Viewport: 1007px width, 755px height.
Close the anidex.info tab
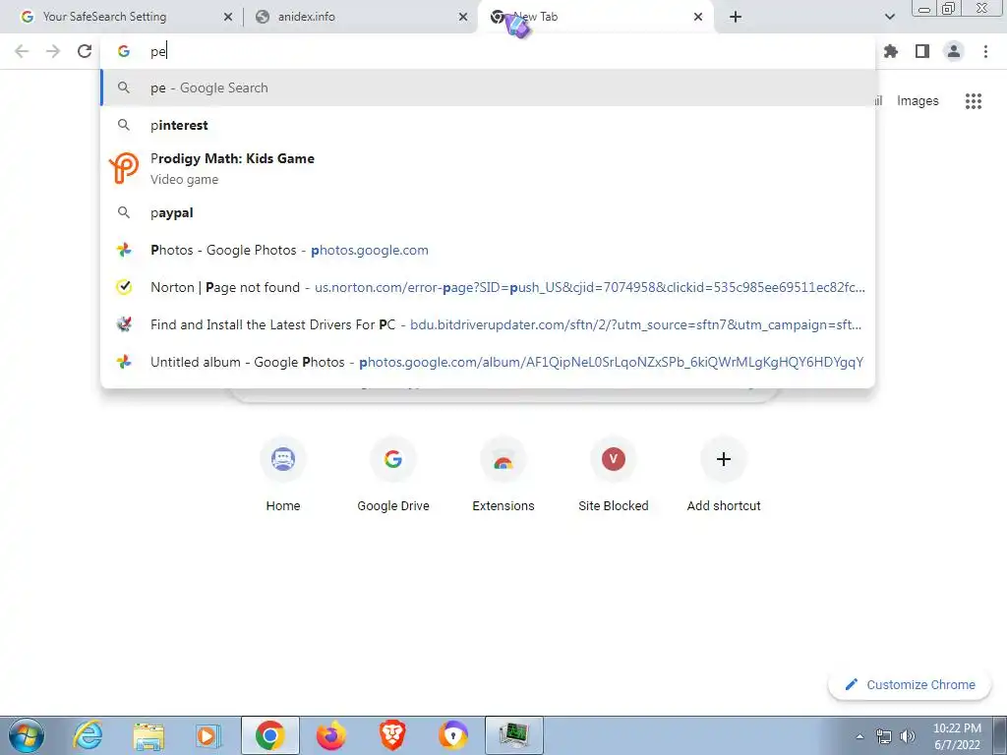click(463, 18)
